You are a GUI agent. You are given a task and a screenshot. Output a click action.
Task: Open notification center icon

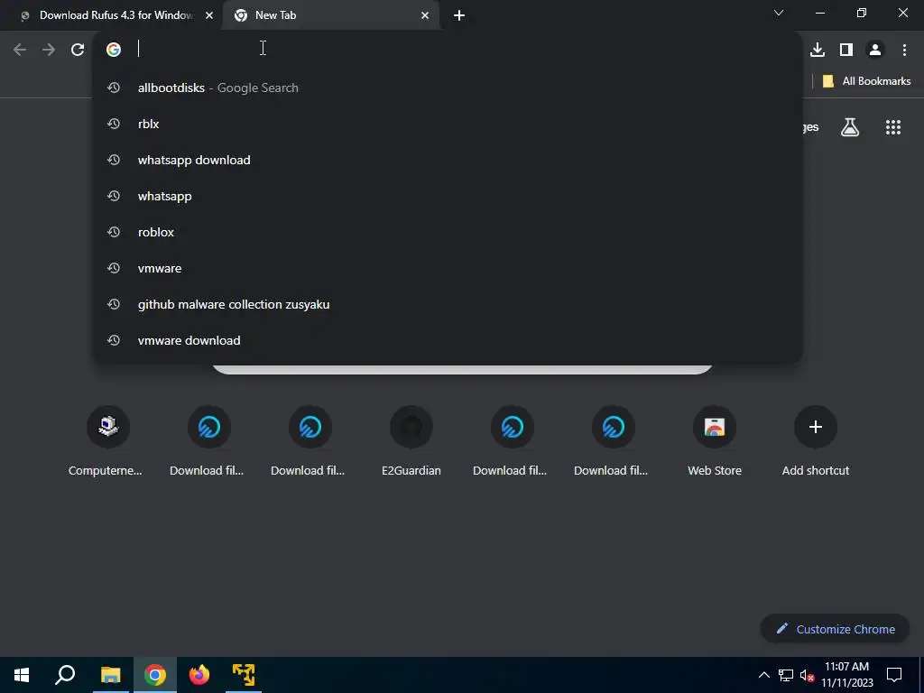(x=894, y=675)
